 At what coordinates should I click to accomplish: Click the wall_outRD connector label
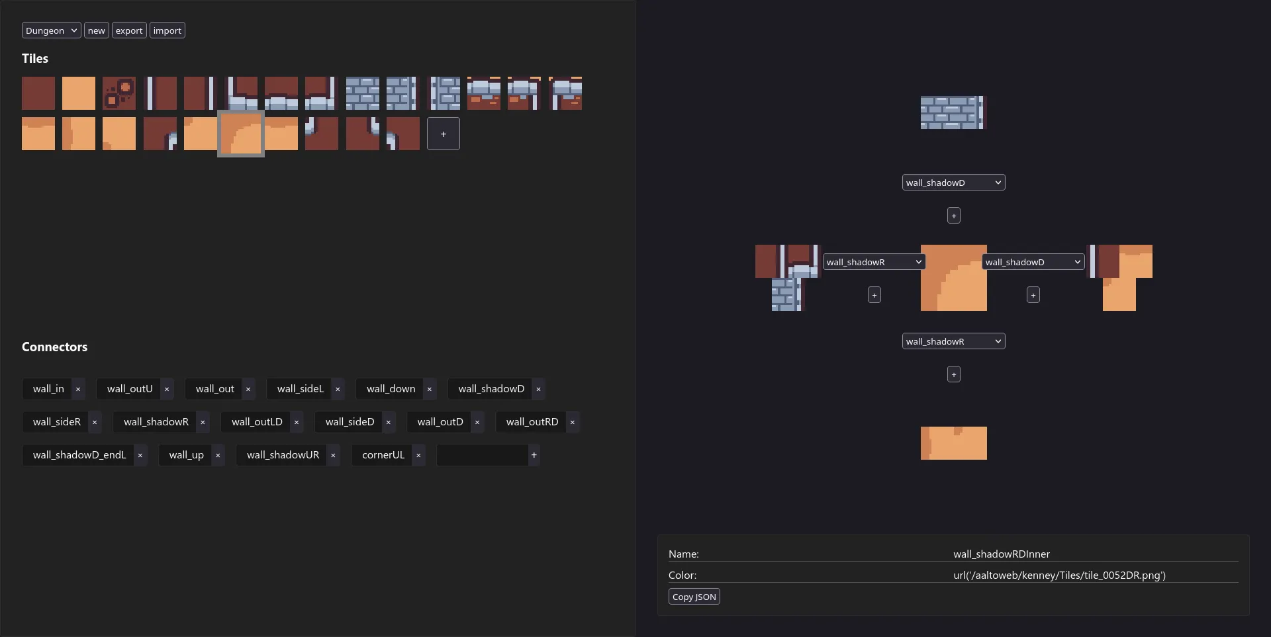532,422
